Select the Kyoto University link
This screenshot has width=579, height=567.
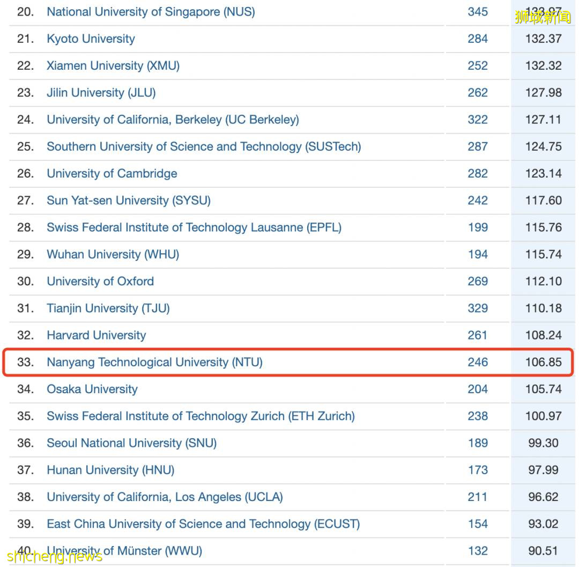click(x=91, y=39)
